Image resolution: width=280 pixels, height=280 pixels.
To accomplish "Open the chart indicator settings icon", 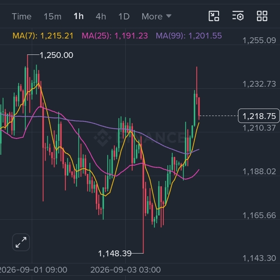I will tap(238, 16).
